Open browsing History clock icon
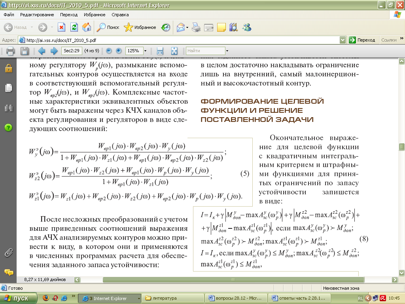This screenshot has height=304, width=405. tap(166, 27)
